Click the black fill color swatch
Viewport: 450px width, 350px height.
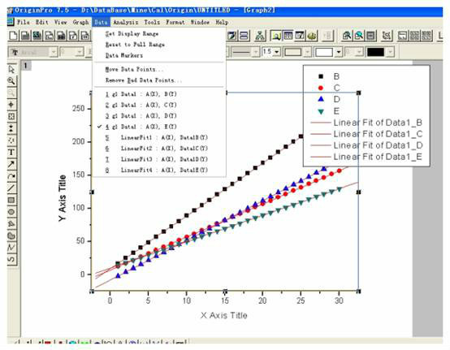point(375,52)
